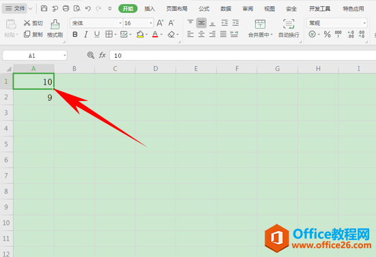Click the percent style icon

pyautogui.click(x=327, y=35)
